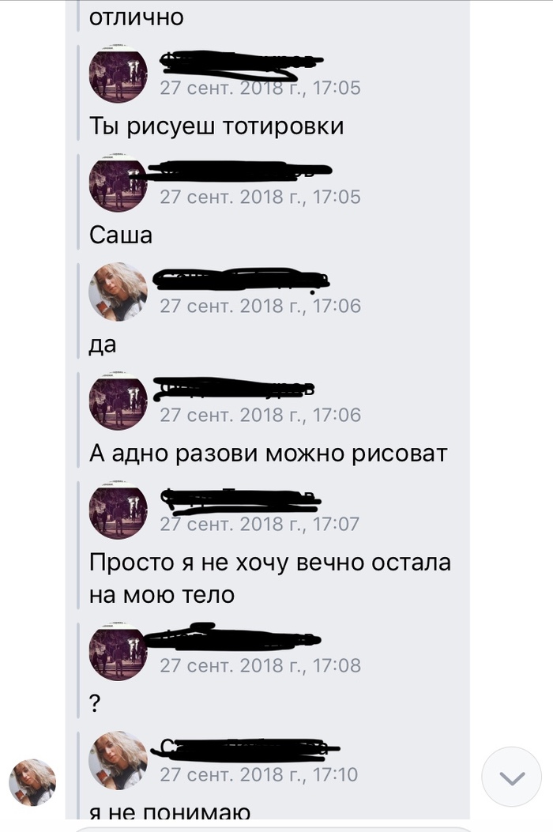The width and height of the screenshot is (553, 832).
Task: Open blonde avatar beside 'я не понимаю' message
Action: point(118,760)
